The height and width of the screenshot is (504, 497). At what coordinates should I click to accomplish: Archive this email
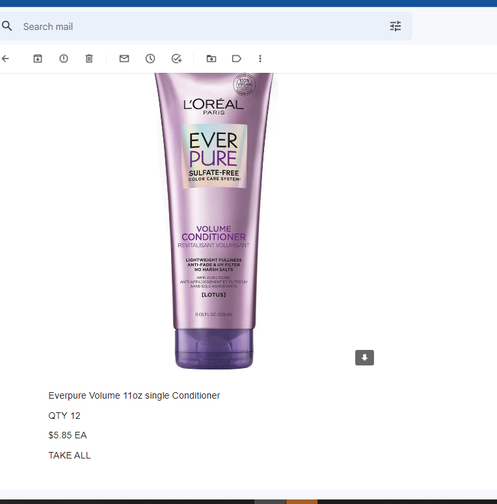click(x=38, y=59)
